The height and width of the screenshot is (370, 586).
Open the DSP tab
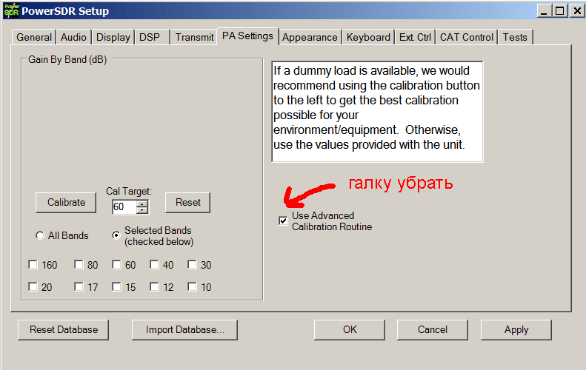149,37
